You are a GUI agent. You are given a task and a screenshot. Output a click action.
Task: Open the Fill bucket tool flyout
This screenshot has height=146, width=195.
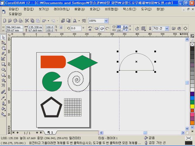pos(3,109)
